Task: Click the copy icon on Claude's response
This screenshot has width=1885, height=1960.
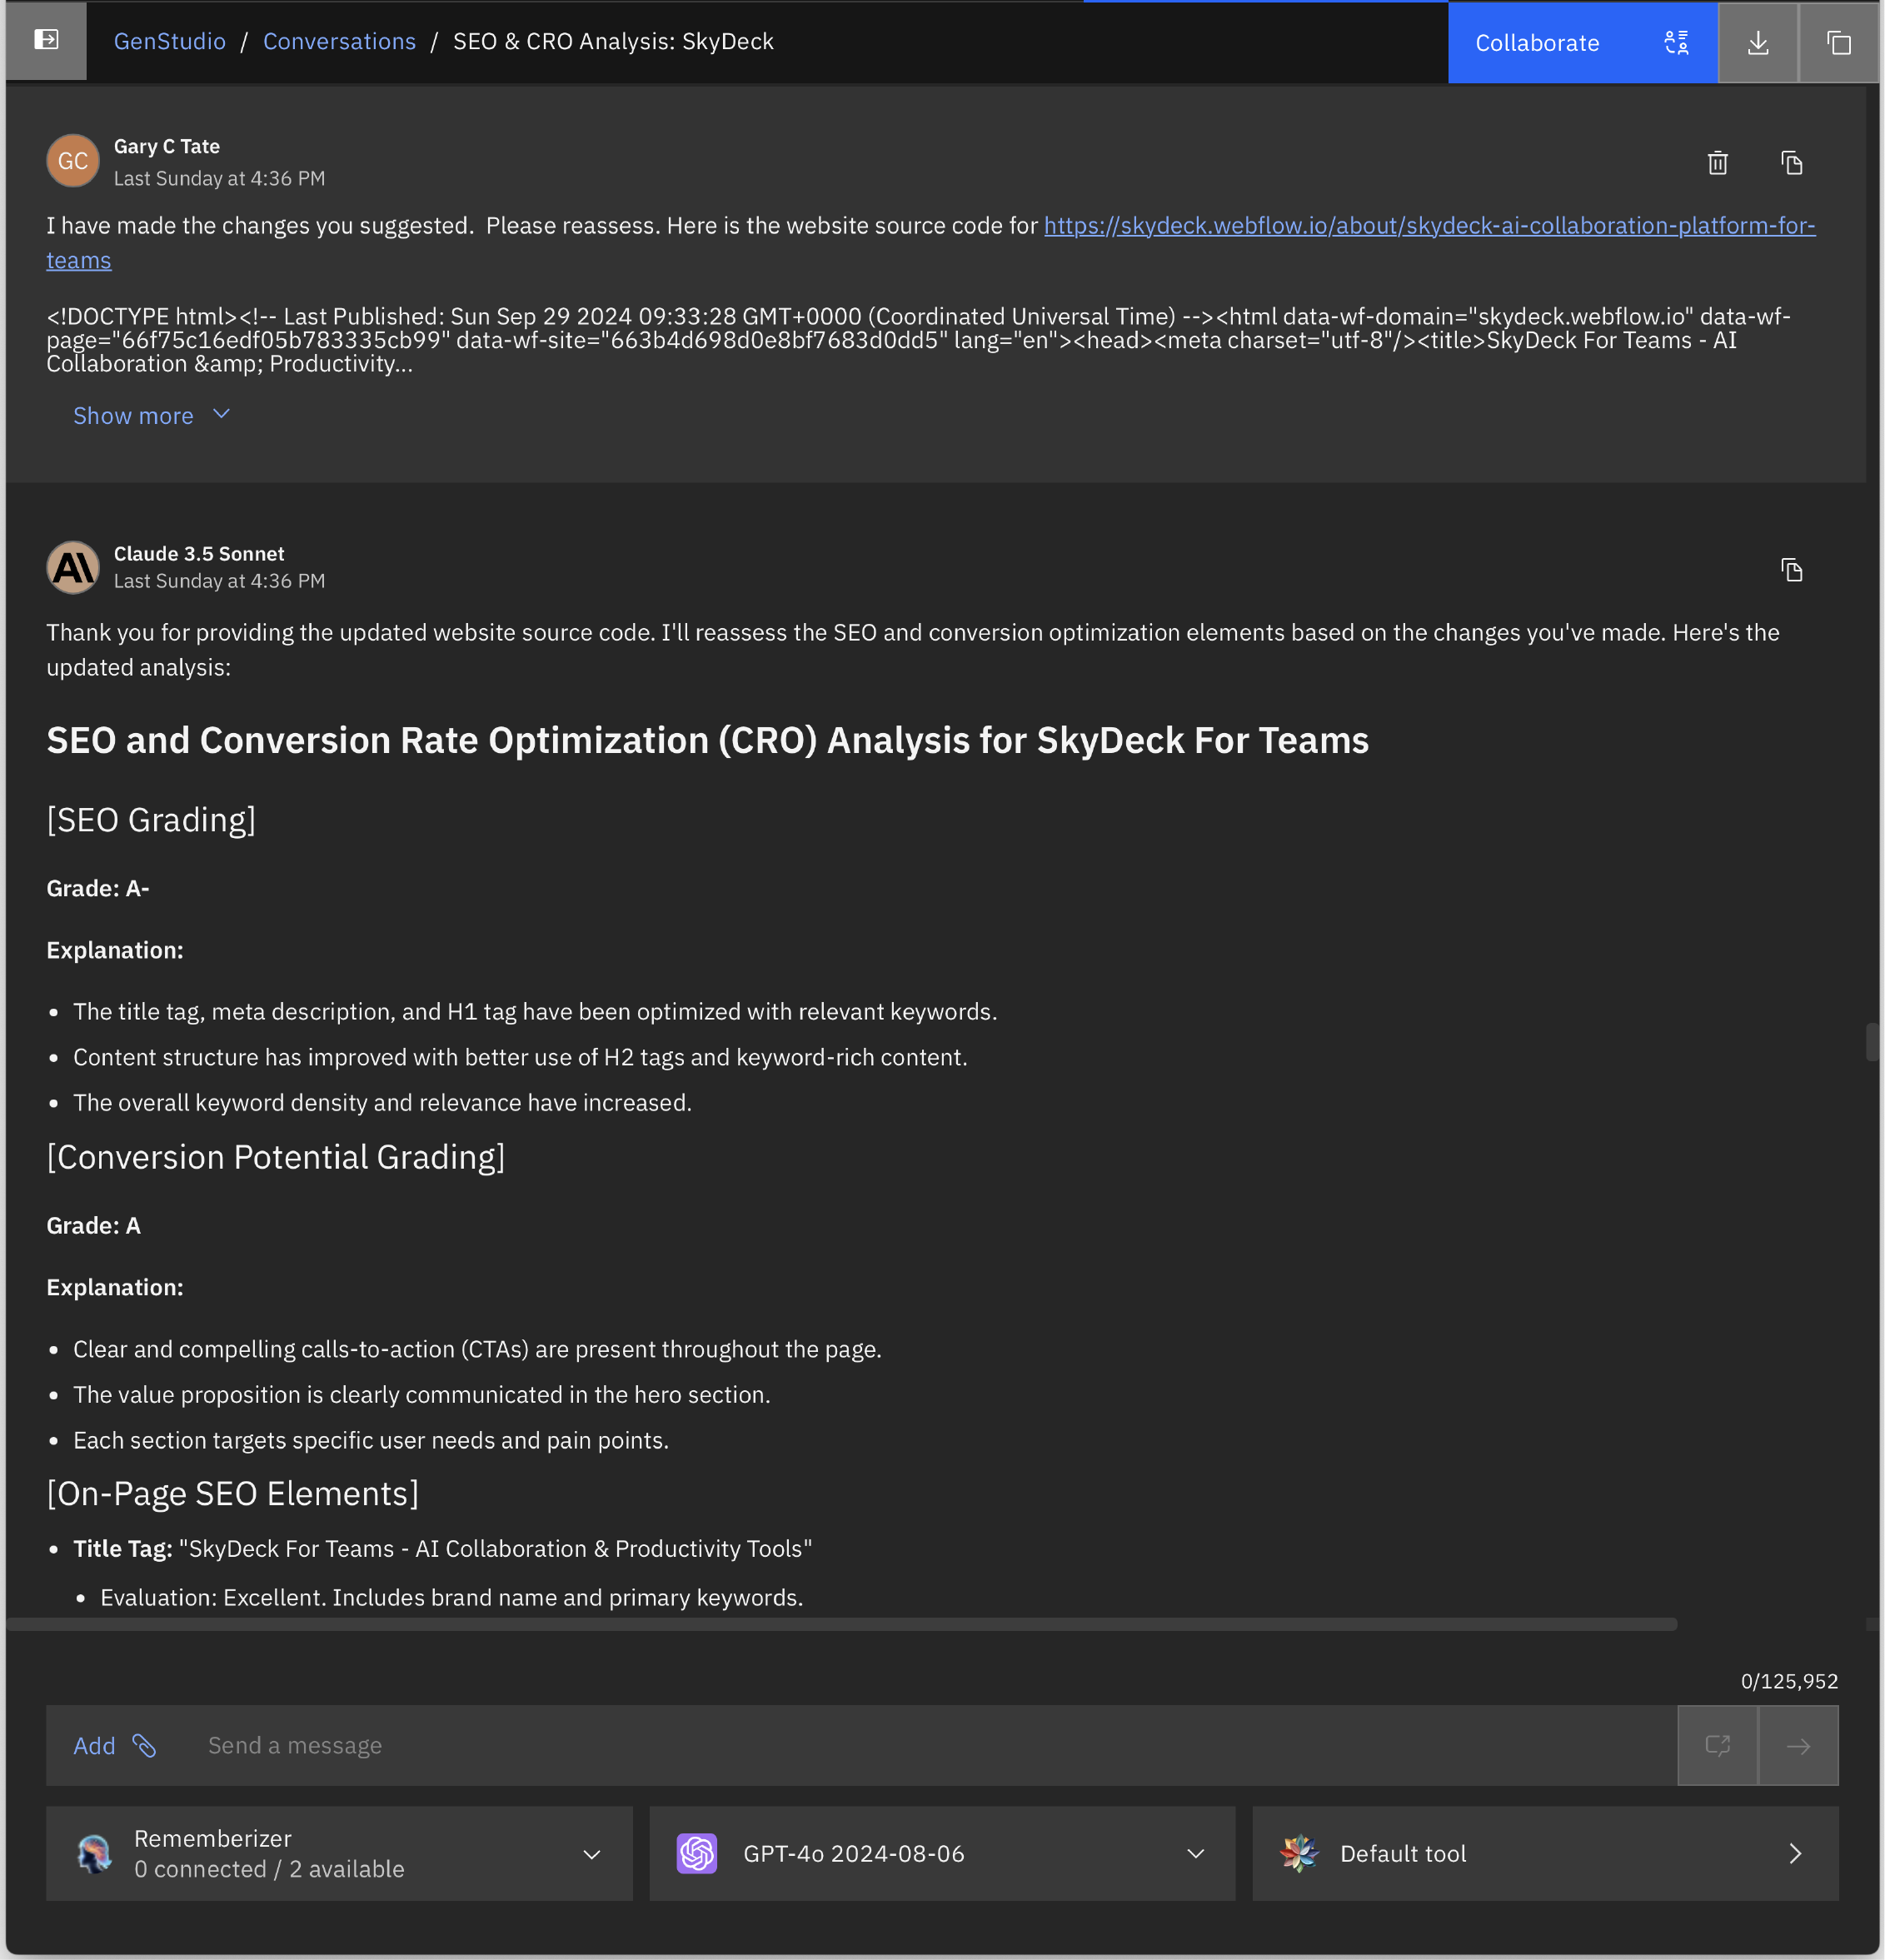Action: (1793, 569)
